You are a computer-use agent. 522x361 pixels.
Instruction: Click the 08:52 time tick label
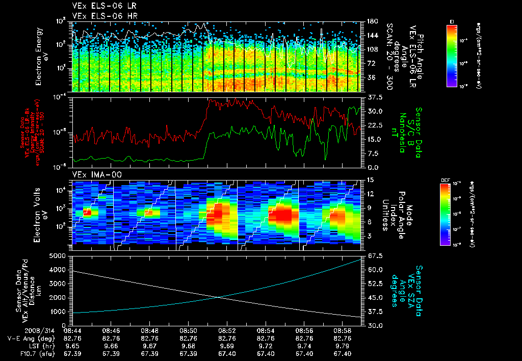[227, 331]
